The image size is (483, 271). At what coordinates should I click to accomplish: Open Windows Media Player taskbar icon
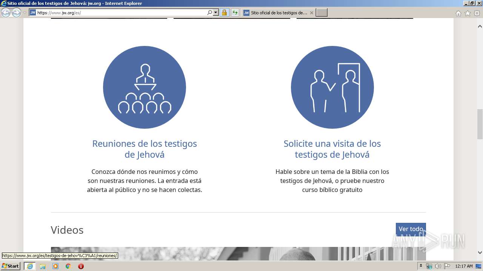[x=55, y=266]
